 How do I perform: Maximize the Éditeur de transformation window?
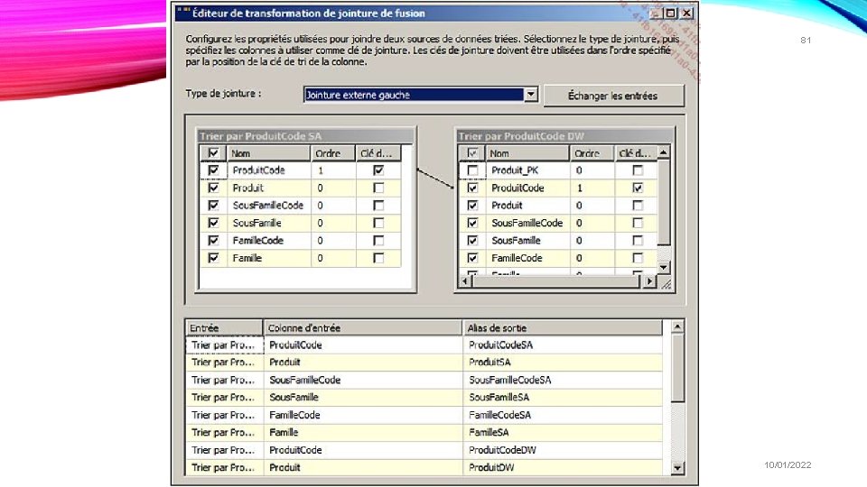[670, 14]
